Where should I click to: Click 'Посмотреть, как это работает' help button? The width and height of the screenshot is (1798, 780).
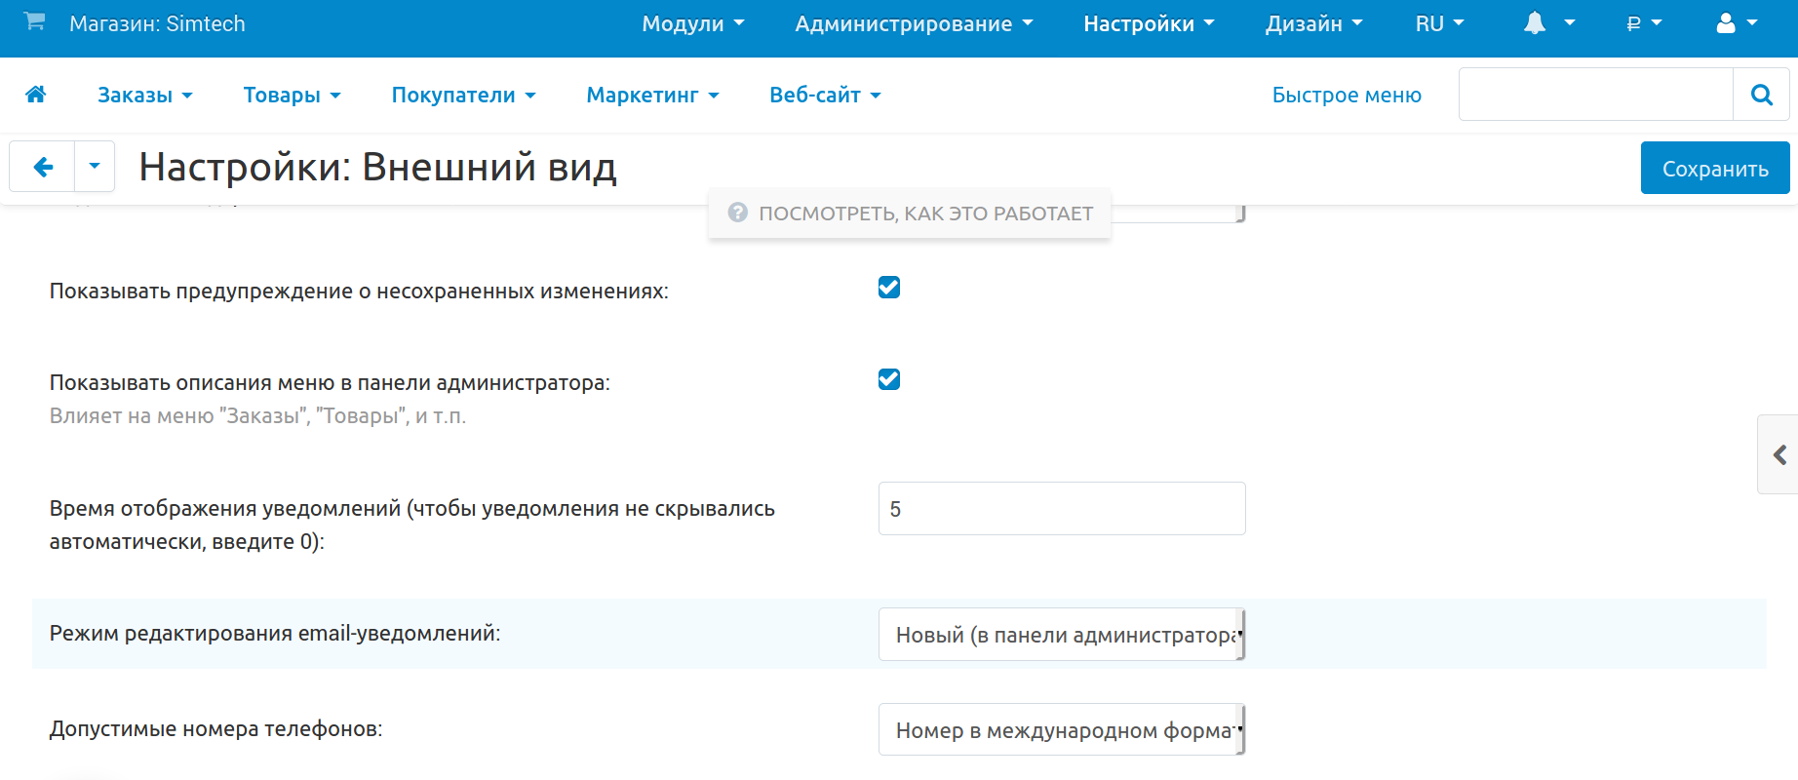[910, 214]
